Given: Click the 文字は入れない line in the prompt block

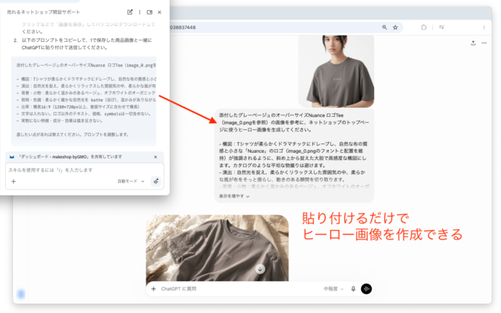Looking at the screenshot, I should coord(84,114).
